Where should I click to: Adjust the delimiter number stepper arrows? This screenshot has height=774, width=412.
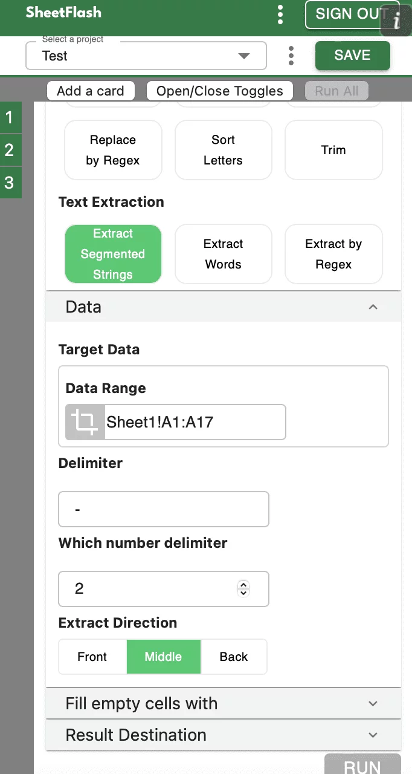coord(243,588)
